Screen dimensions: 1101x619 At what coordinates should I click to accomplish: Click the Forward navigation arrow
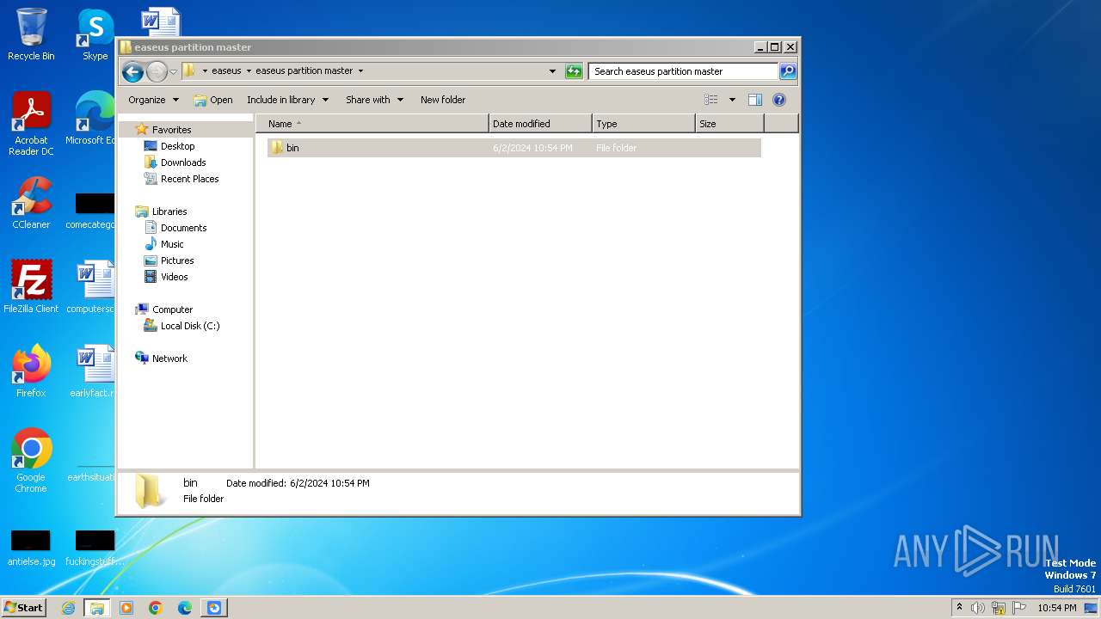coord(157,71)
